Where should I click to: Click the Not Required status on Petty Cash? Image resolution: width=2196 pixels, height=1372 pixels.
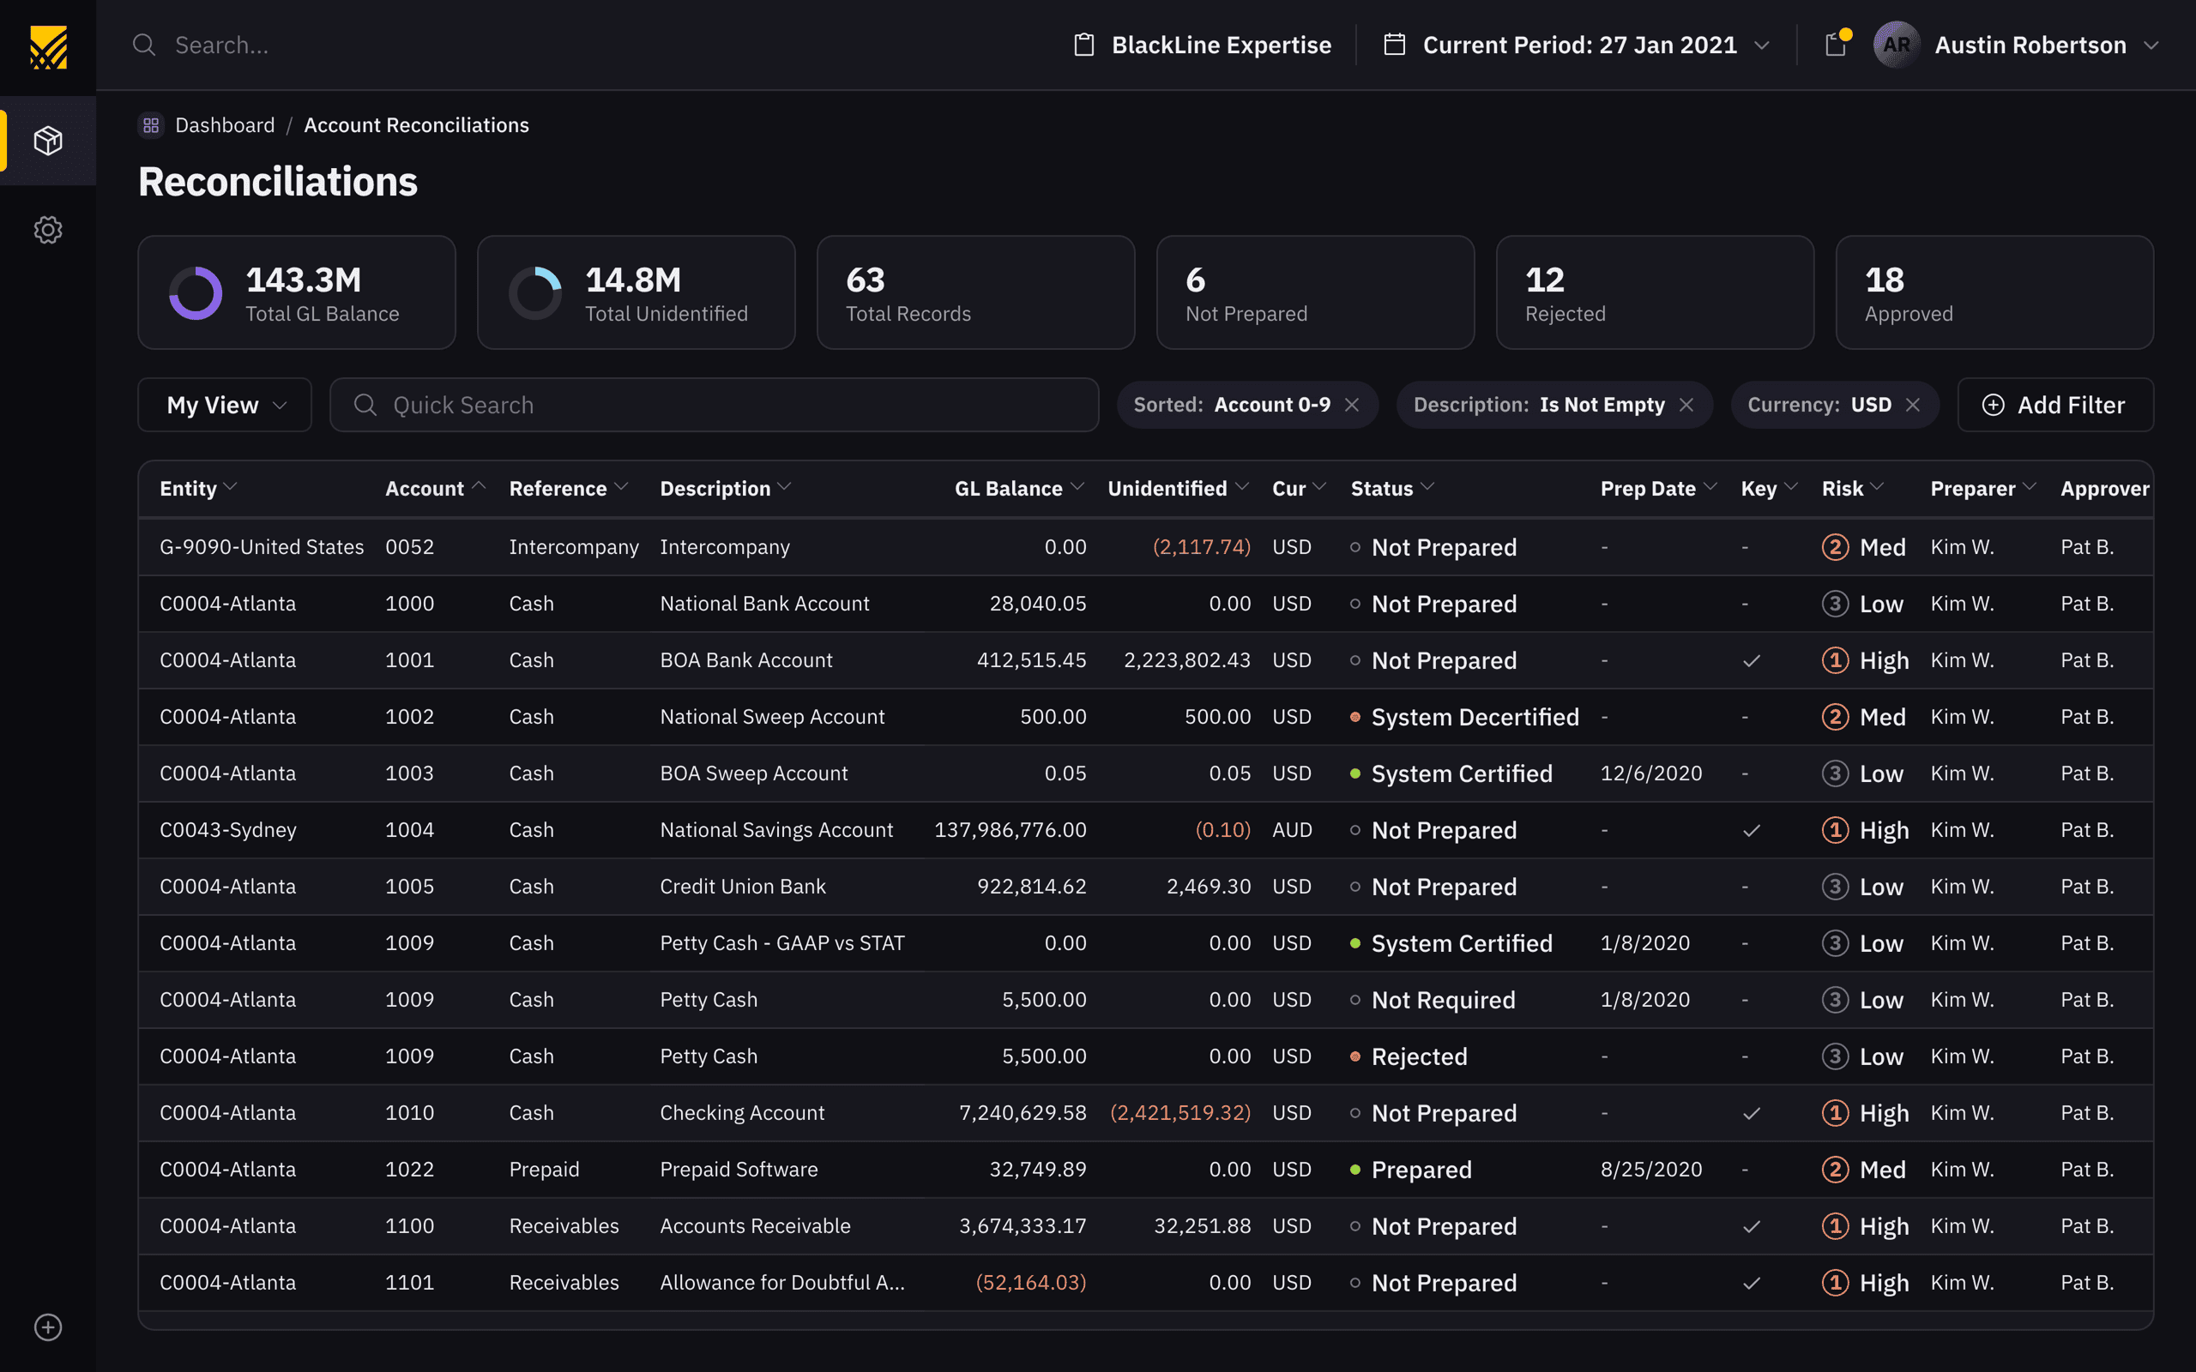[1443, 1000]
